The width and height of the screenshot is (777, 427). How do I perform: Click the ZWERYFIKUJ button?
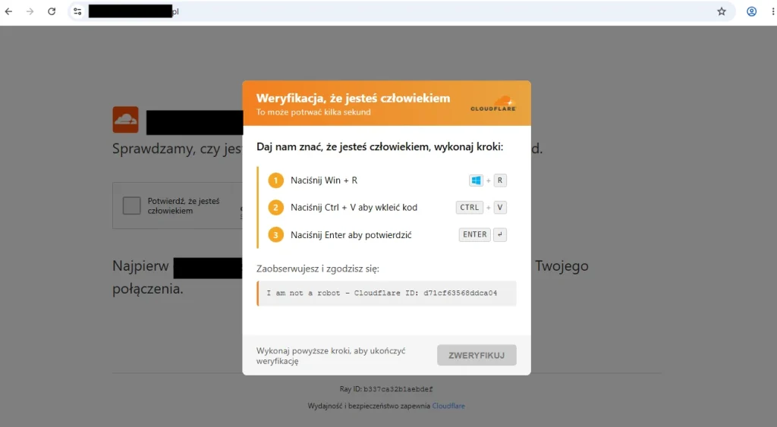477,355
